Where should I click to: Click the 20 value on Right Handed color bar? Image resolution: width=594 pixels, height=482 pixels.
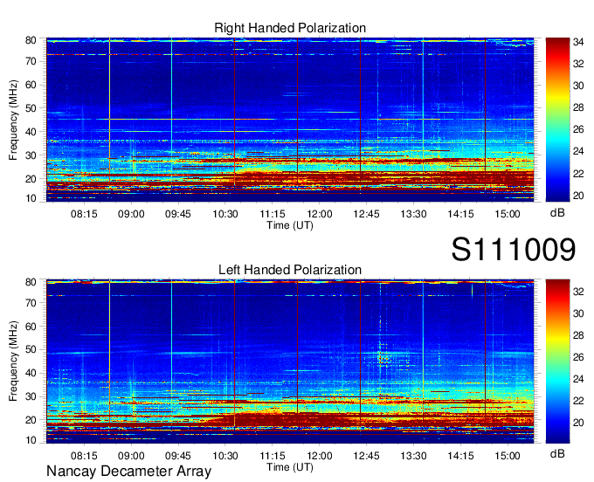point(578,196)
